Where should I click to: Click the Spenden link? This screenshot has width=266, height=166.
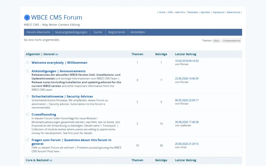(205, 12)
